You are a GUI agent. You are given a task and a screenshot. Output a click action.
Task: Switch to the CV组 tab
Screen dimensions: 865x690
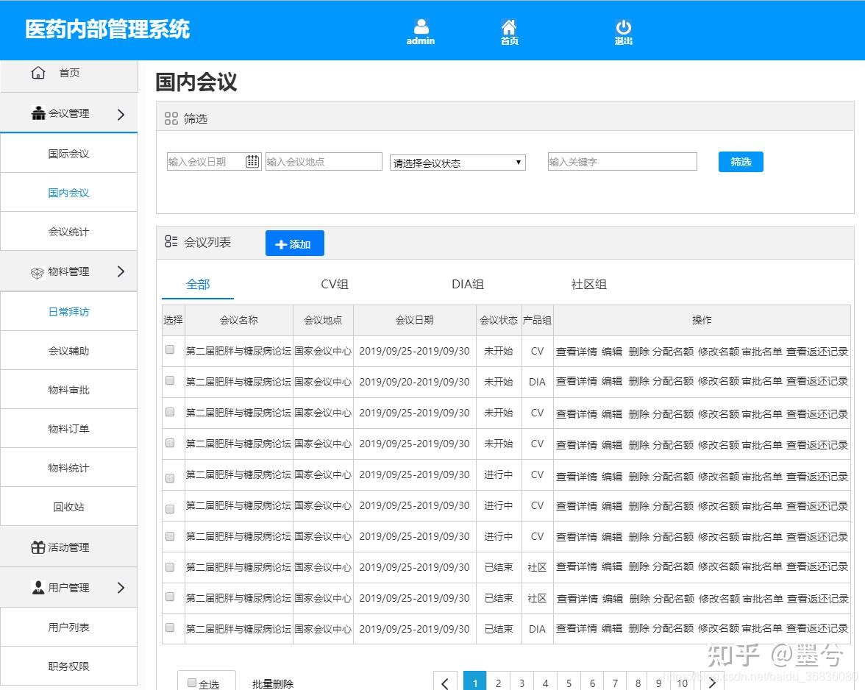click(x=334, y=285)
